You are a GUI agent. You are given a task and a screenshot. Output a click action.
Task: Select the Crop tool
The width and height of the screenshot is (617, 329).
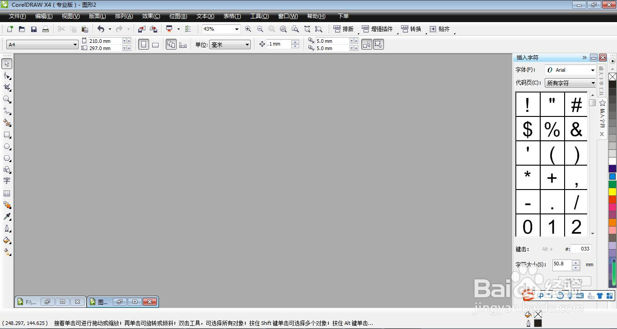point(7,87)
